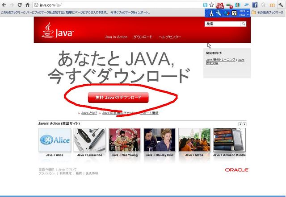This screenshot has height=197, width=286.
Task: Go to the browser home page
Action: tap(28, 4)
